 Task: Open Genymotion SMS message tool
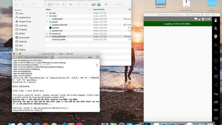[x=216, y=77]
